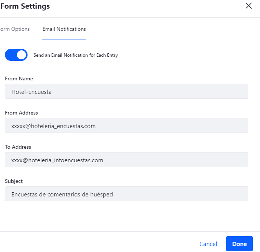Click the 'From Name' field label

[19, 79]
